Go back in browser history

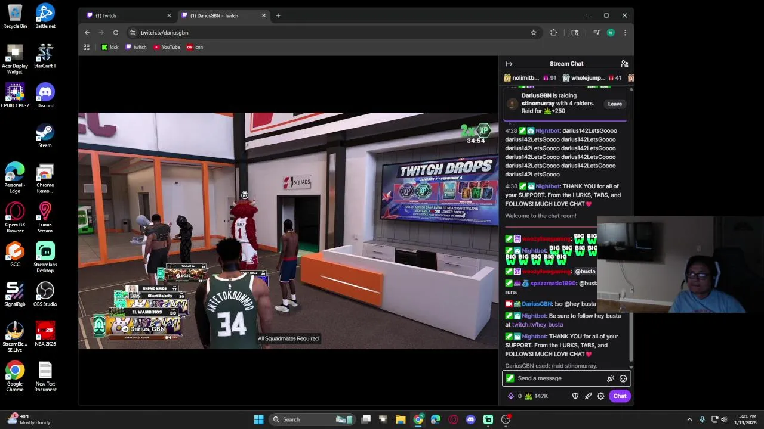(87, 33)
